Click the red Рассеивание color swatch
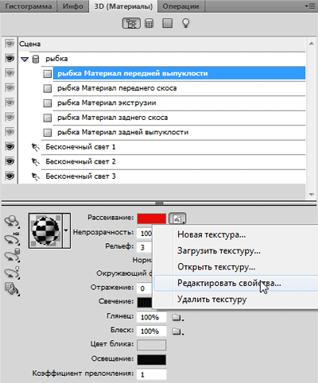 click(152, 219)
